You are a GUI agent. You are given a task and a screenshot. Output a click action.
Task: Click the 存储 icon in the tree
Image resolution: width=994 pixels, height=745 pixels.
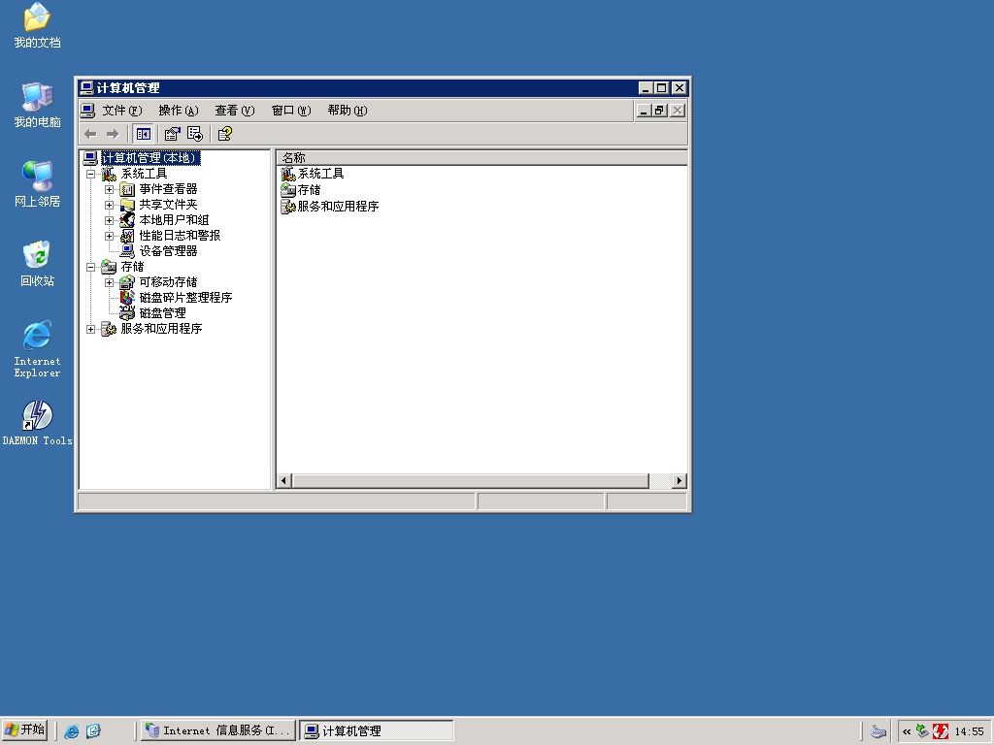coord(109,267)
